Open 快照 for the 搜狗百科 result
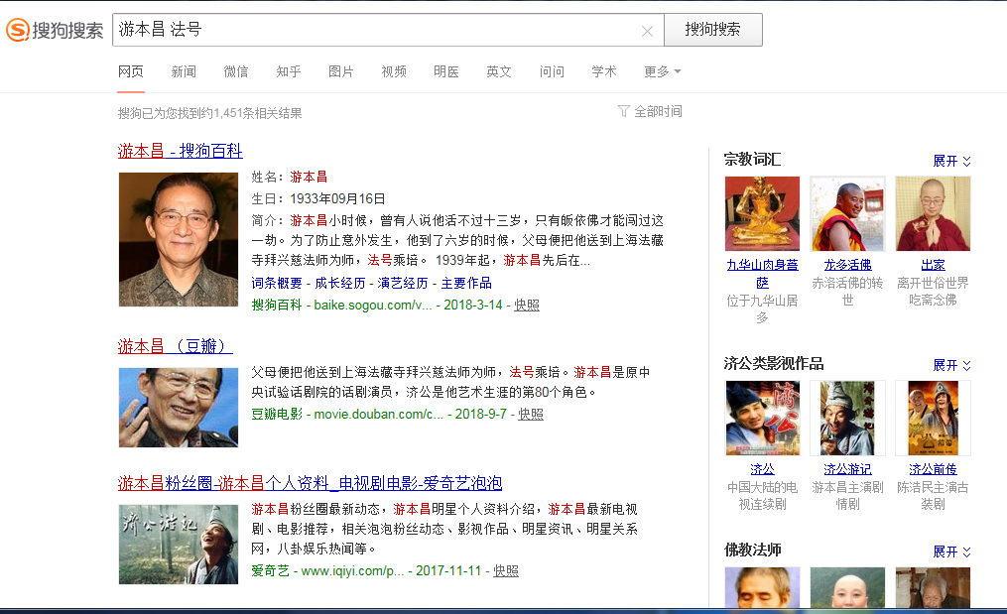Viewport: 1007px width, 614px height. 527,306
